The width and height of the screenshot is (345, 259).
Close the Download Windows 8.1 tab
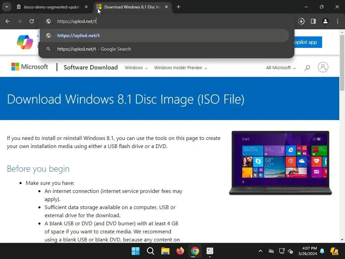[x=166, y=7]
